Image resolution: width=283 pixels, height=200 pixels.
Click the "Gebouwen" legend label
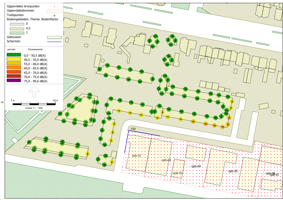14,37
